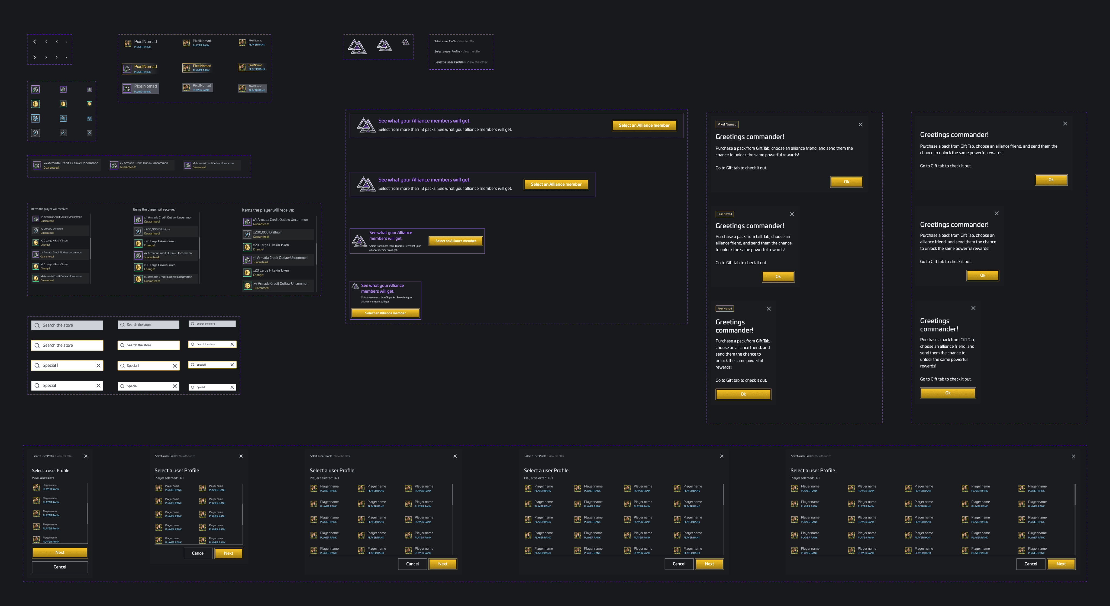Click the largest blue-bordered striped resource icon
Viewport: 1110px width, 606px height.
point(35,118)
